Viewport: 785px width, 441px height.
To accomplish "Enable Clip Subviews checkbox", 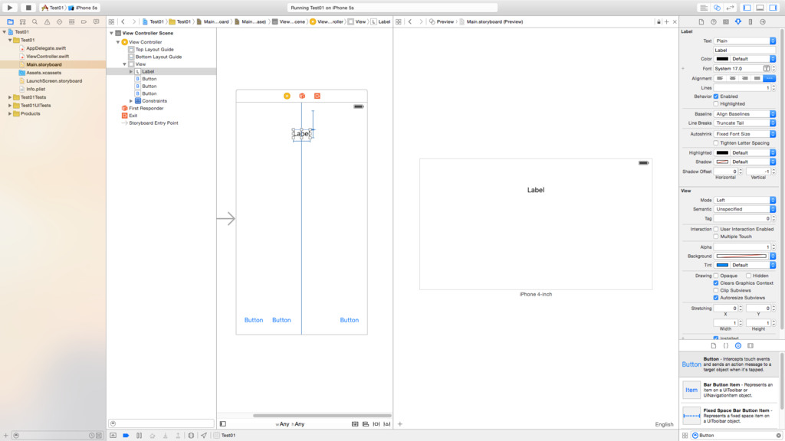I will [716, 290].
